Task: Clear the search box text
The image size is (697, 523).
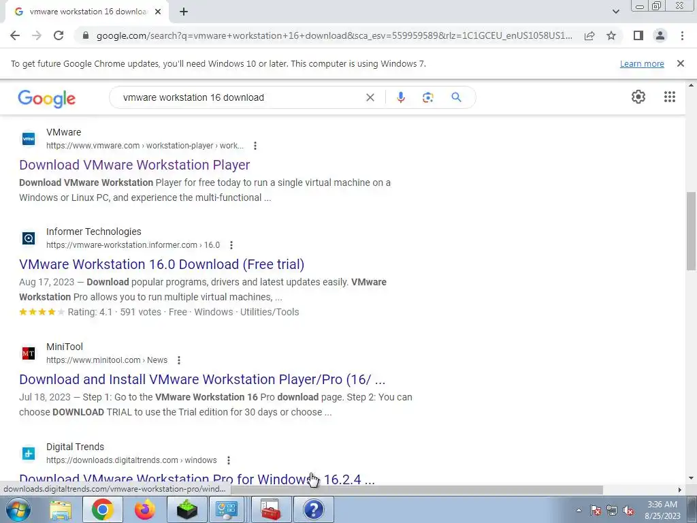Action: pos(370,97)
